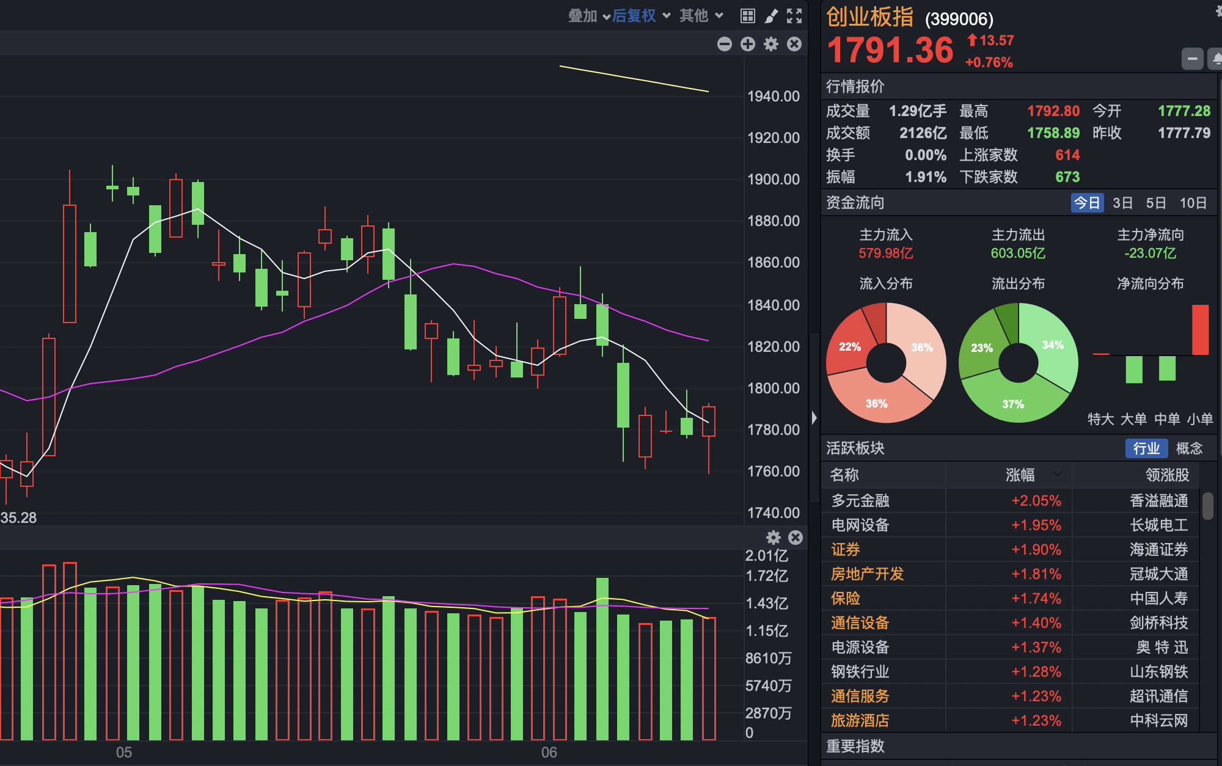
Task: Open the 后复权 adjustment dropdown
Action: pyautogui.click(x=641, y=16)
